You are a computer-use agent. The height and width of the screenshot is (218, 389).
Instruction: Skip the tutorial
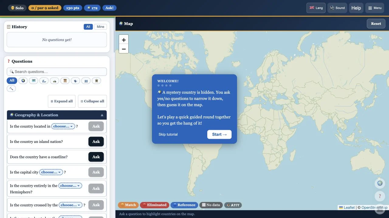pos(168,134)
